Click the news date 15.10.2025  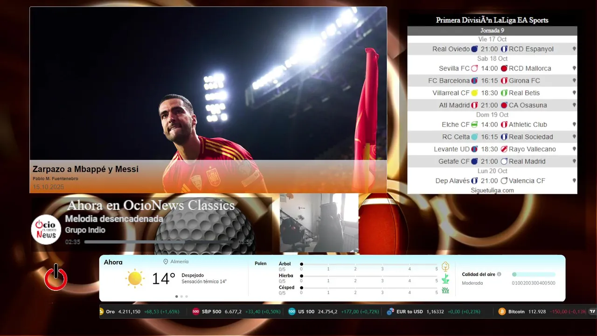click(x=48, y=187)
